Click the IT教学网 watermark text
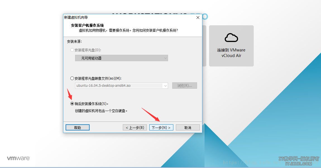Image resolution: width=321 pixels, height=168 pixels. (299, 159)
